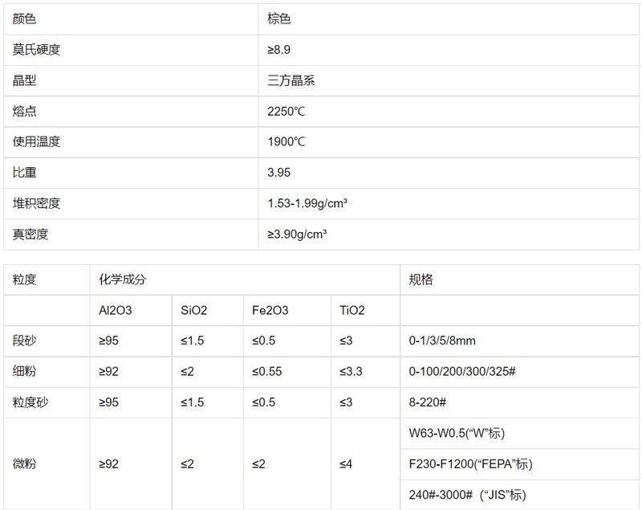Select the W63-W0.5 "W"标 specification

coord(457,434)
